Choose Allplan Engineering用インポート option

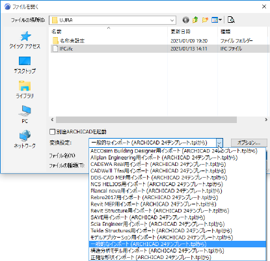(x=178, y=158)
